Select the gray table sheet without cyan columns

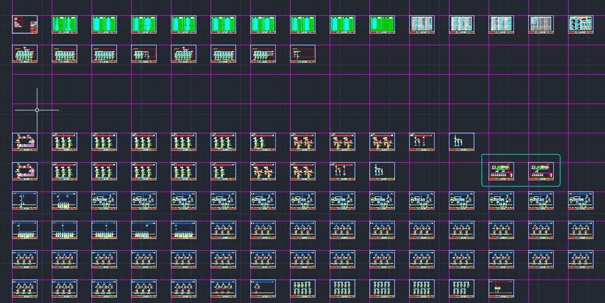click(541, 25)
